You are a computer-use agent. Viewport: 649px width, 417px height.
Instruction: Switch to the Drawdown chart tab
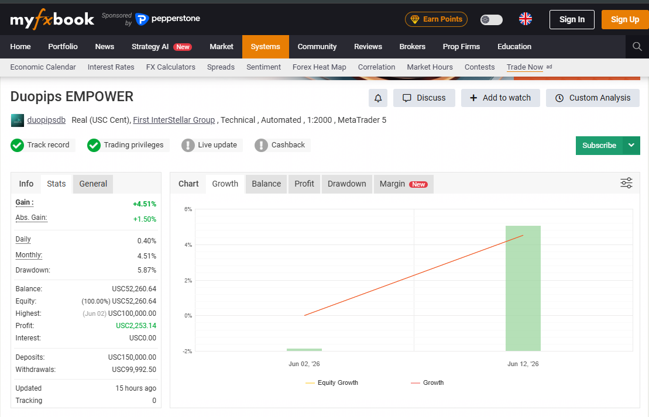347,184
